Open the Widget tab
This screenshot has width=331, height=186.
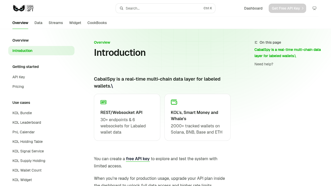click(75, 23)
